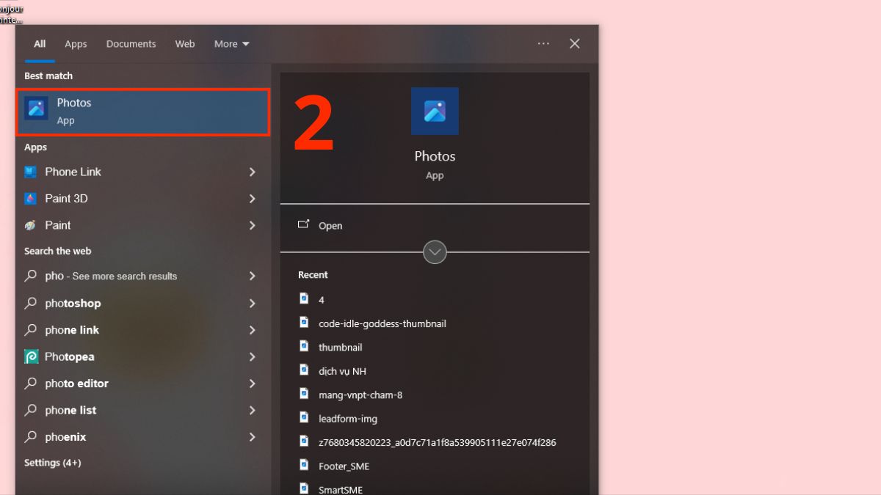Click search icon beside 'phoenix' suggestion

coord(31,437)
